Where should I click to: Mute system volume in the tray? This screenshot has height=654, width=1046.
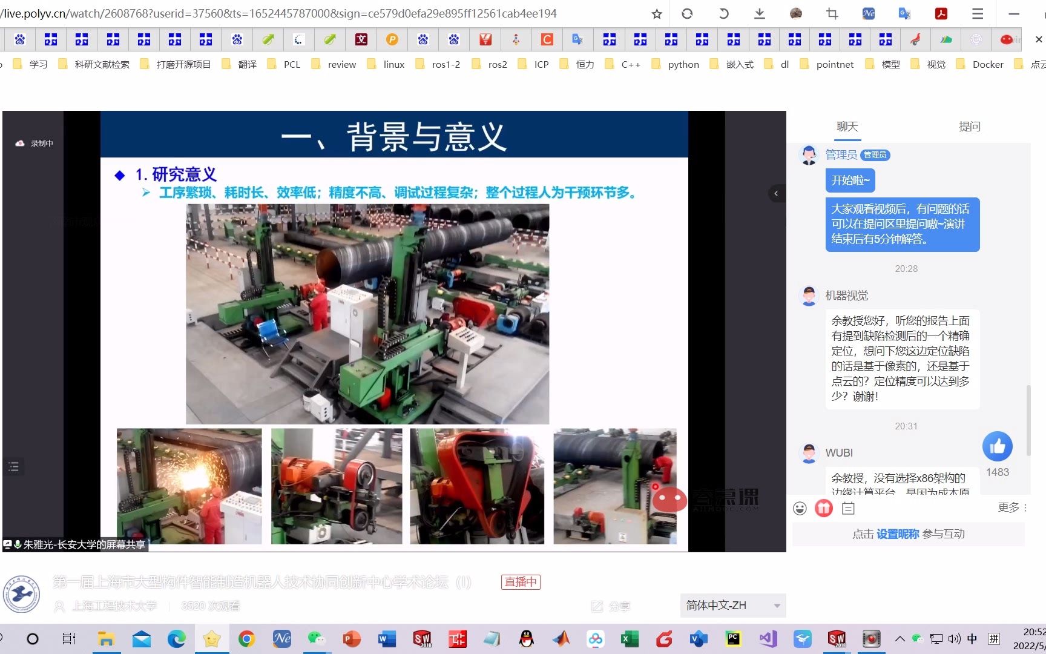tap(954, 638)
